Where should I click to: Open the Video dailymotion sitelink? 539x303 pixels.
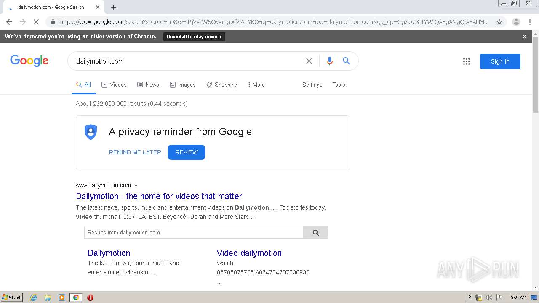(x=249, y=253)
